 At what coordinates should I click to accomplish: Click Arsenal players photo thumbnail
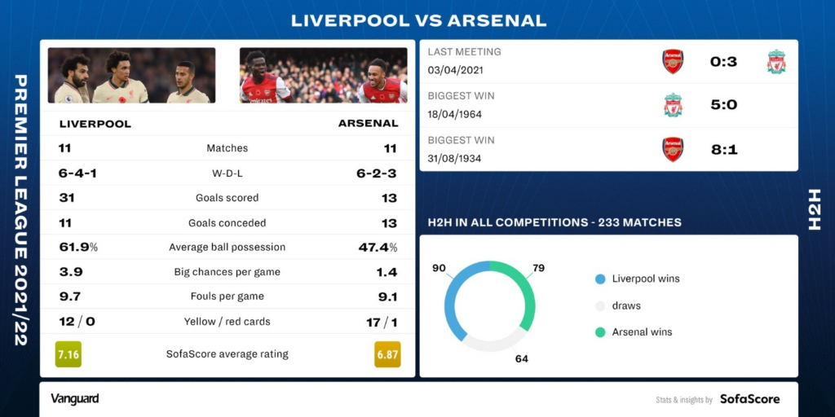323,75
